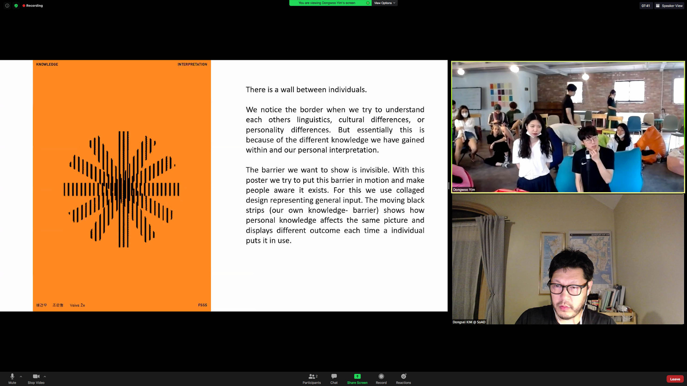
Task: Select Dongwoo Yim's video thumbnail
Action: (x=568, y=127)
